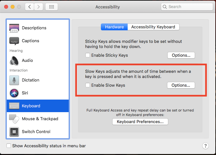Click the Audio speaker icon
This screenshot has height=155, width=216.
coord(14,61)
